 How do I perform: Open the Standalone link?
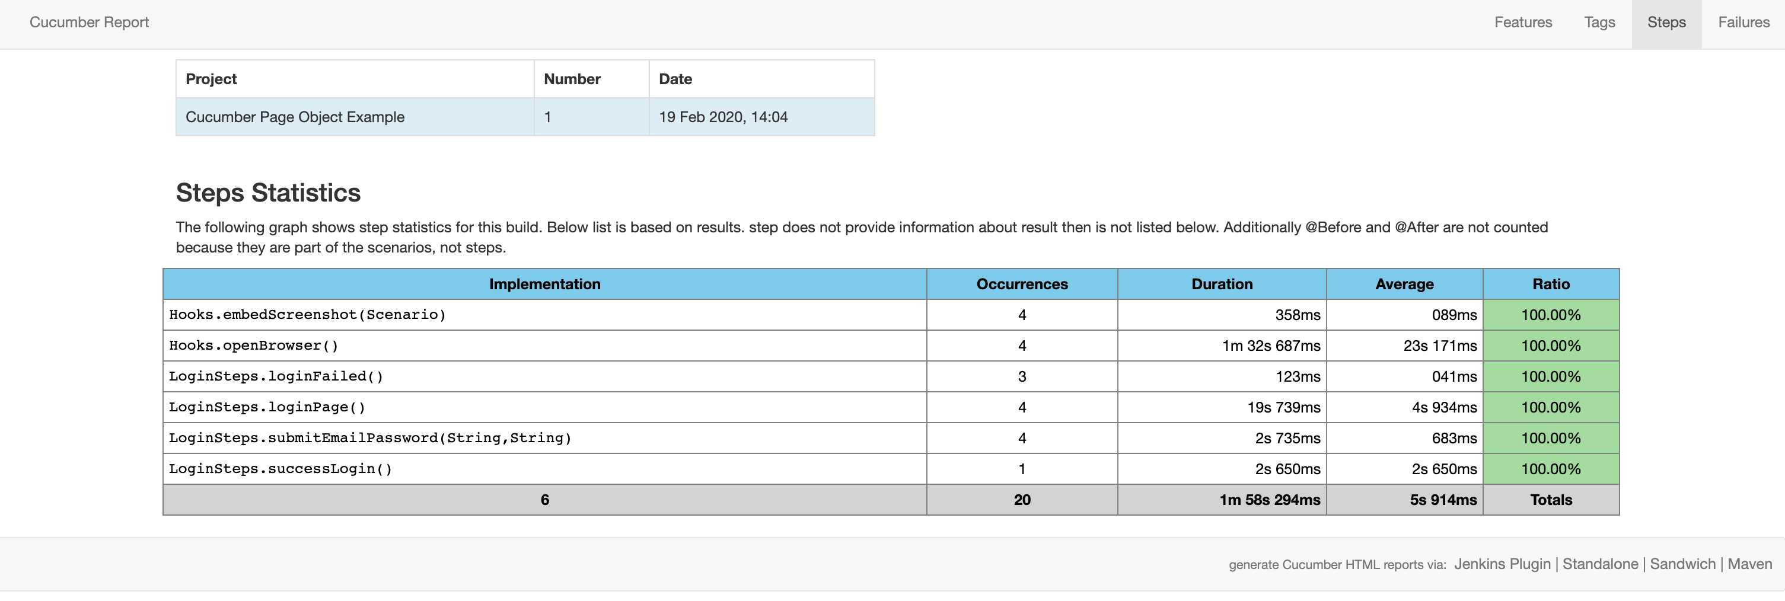(1600, 564)
